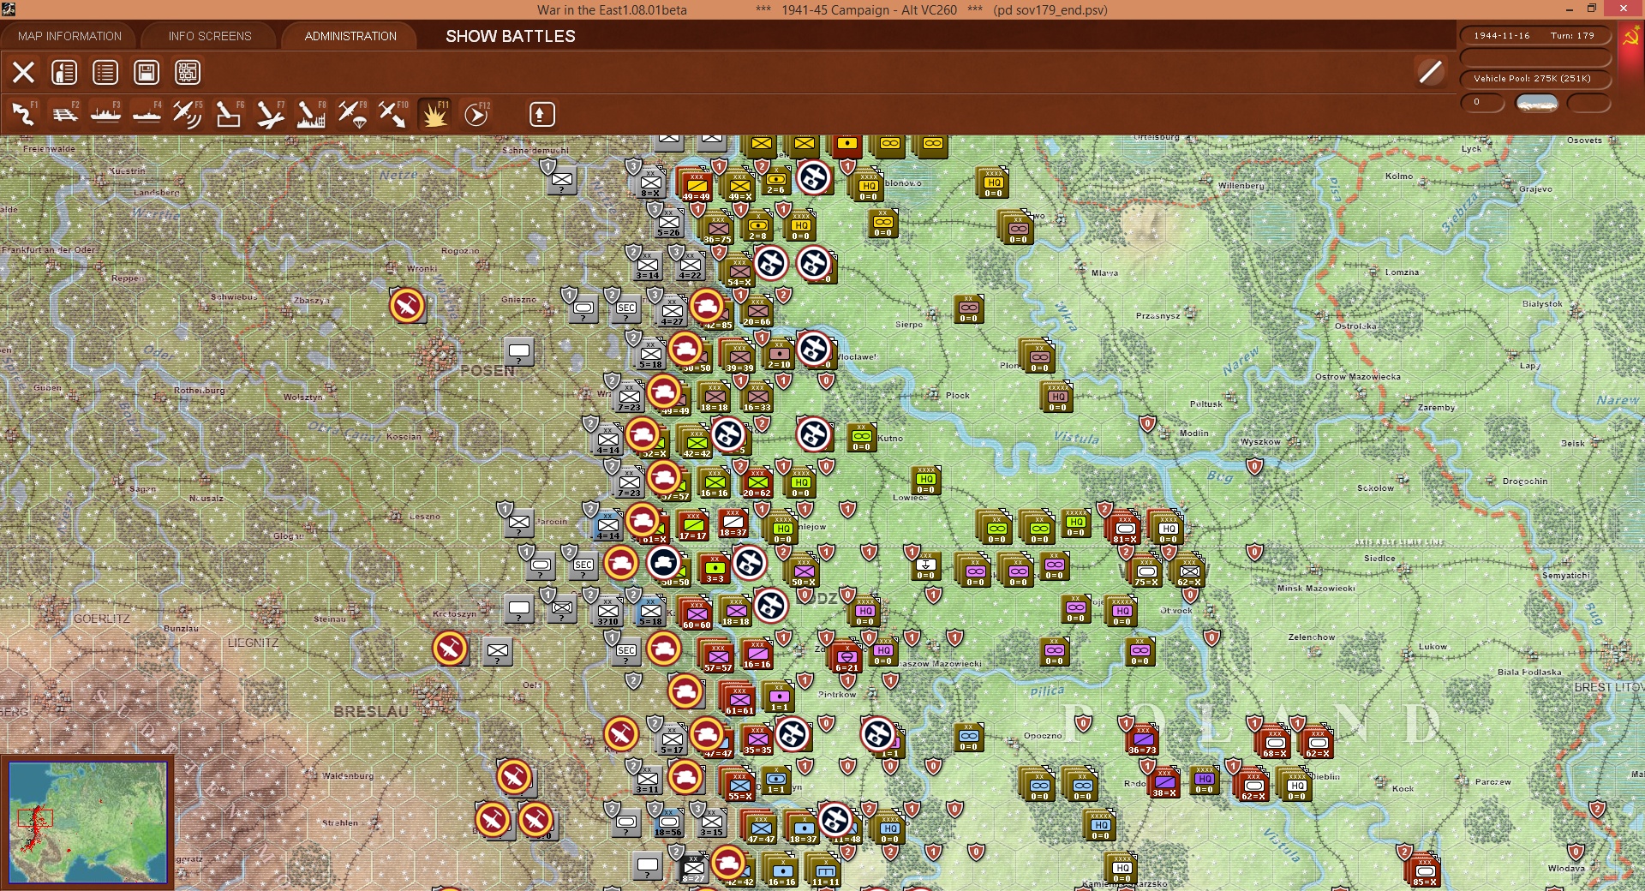
Task: Activate Bomb unit mode (F6)
Action: (x=229, y=114)
